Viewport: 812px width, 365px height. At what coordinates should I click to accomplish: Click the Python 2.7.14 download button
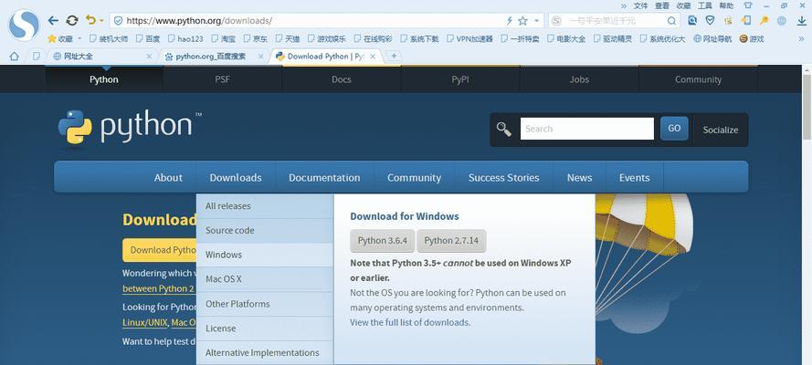tap(451, 240)
